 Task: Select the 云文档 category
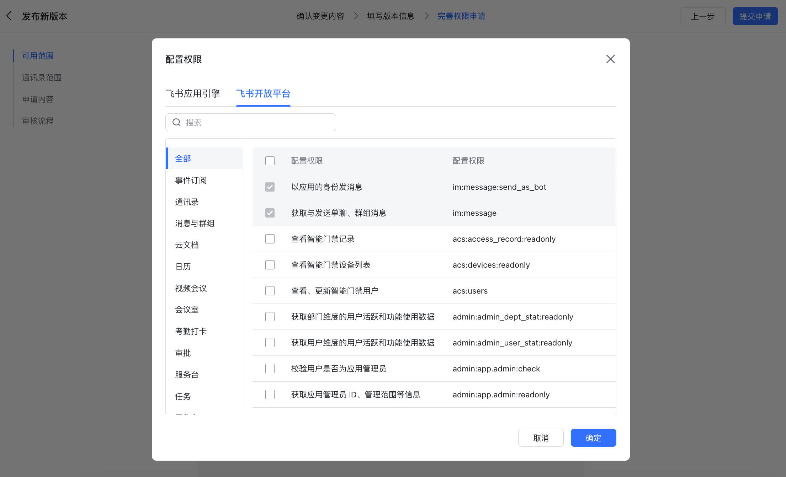[205, 245]
